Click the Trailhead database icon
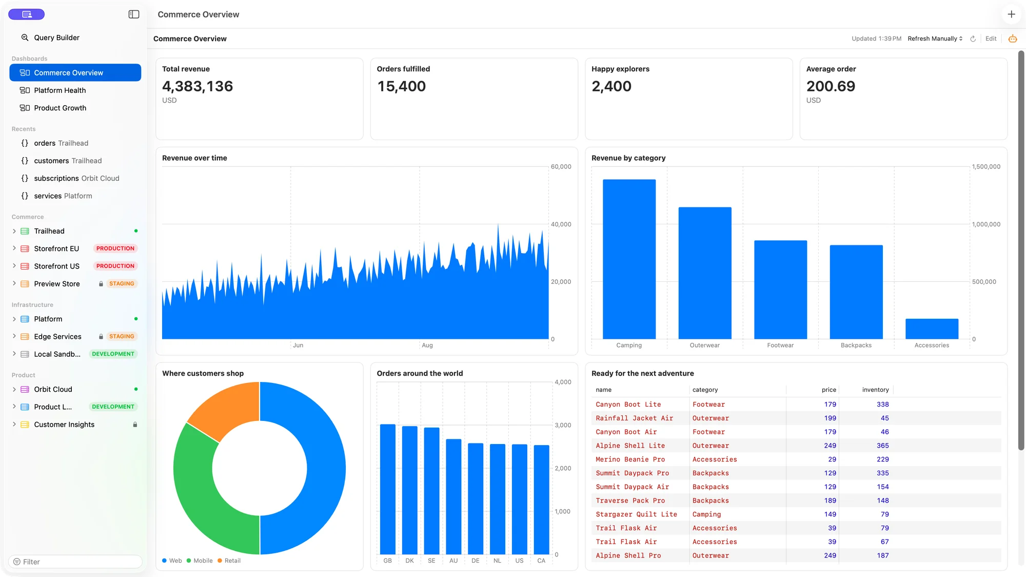Image resolution: width=1026 pixels, height=577 pixels. click(25, 231)
